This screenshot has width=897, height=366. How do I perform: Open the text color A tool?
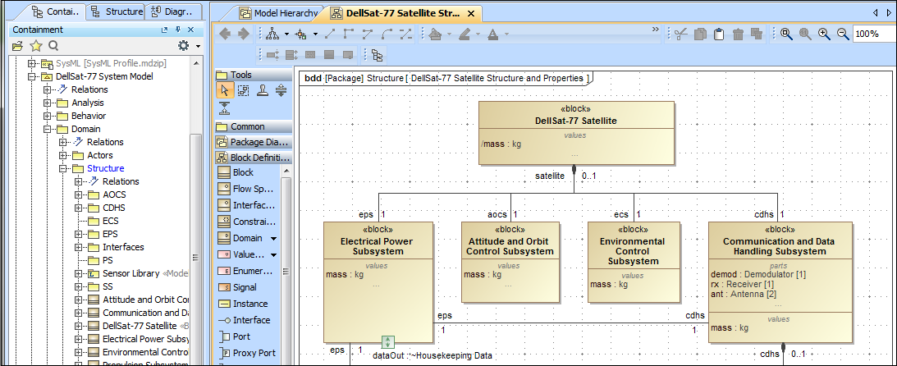point(493,34)
